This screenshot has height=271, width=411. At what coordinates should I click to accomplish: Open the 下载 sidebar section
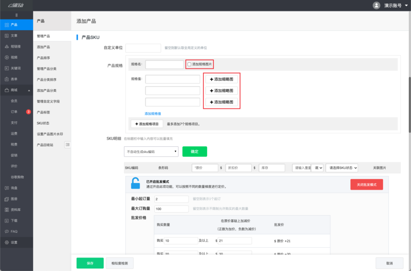click(x=14, y=221)
